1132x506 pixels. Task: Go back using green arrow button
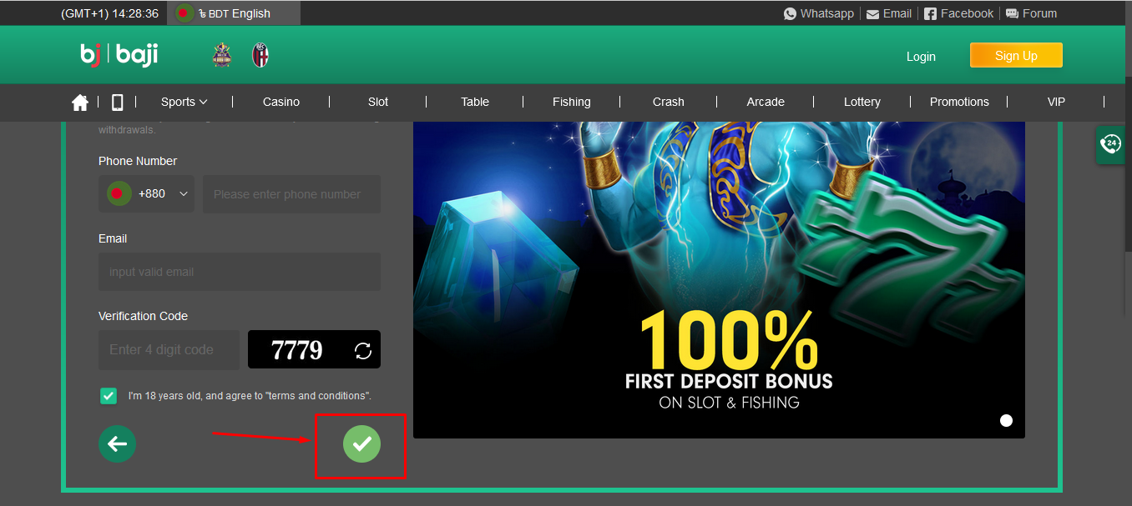117,443
